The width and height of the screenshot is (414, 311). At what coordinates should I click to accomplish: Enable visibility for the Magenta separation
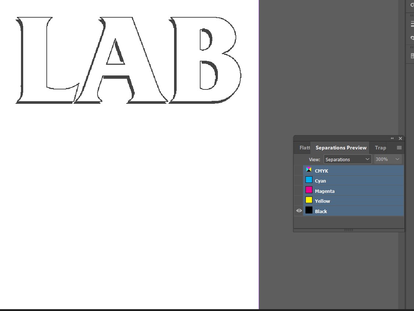click(x=299, y=190)
